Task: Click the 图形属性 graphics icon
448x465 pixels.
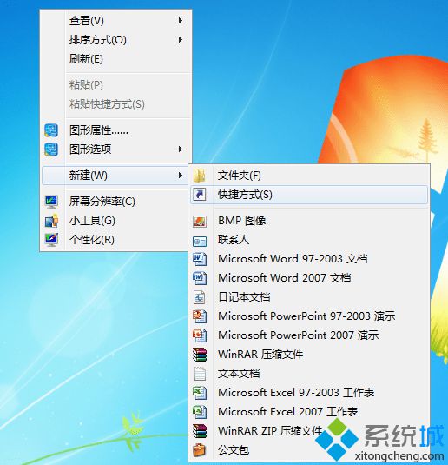Action: click(x=51, y=130)
